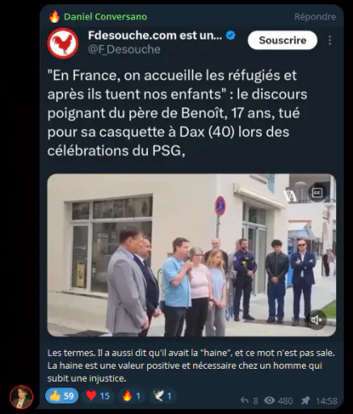Screen dimensions: 353x414
Task: Click the sender avatar at bottom left
Action: [22, 397]
